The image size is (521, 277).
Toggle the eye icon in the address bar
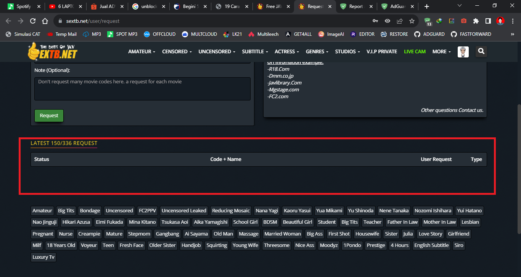[387, 21]
